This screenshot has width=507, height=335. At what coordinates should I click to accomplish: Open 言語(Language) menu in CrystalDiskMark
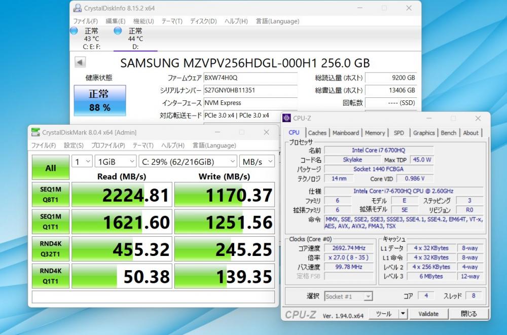pos(214,145)
